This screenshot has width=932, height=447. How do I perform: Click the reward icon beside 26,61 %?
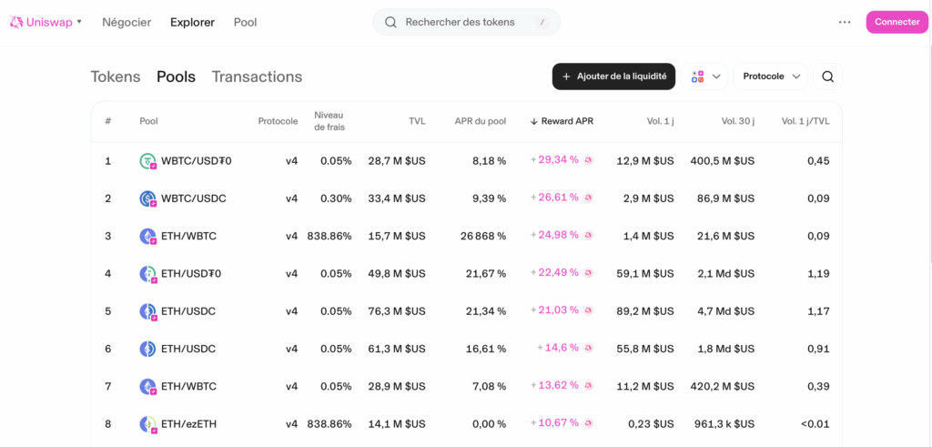tap(589, 198)
